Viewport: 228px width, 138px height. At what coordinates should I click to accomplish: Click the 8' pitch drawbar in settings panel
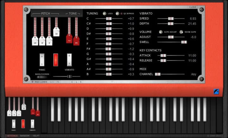click(42, 41)
